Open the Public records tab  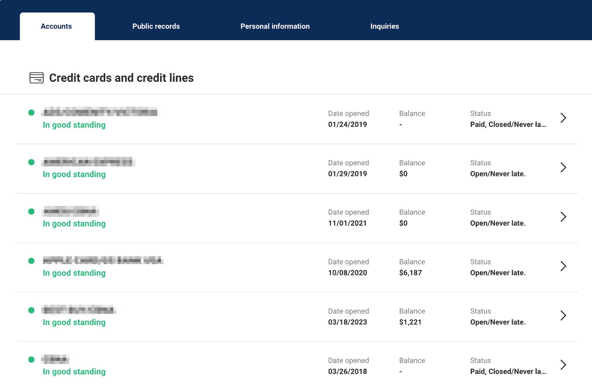156,26
